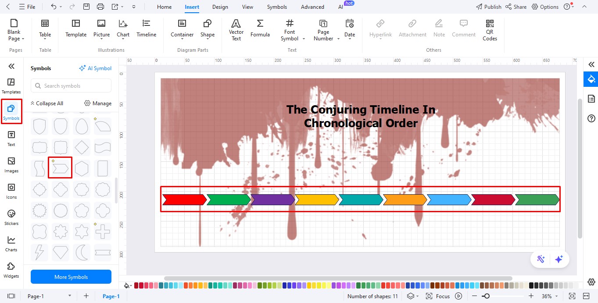The image size is (598, 303).
Task: Zoom in with the plus button
Action: coord(531,296)
